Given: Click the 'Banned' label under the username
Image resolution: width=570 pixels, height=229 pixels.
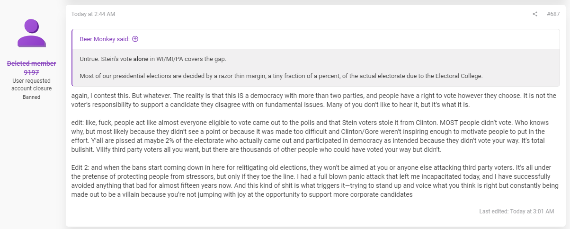Looking at the screenshot, I should (32, 97).
